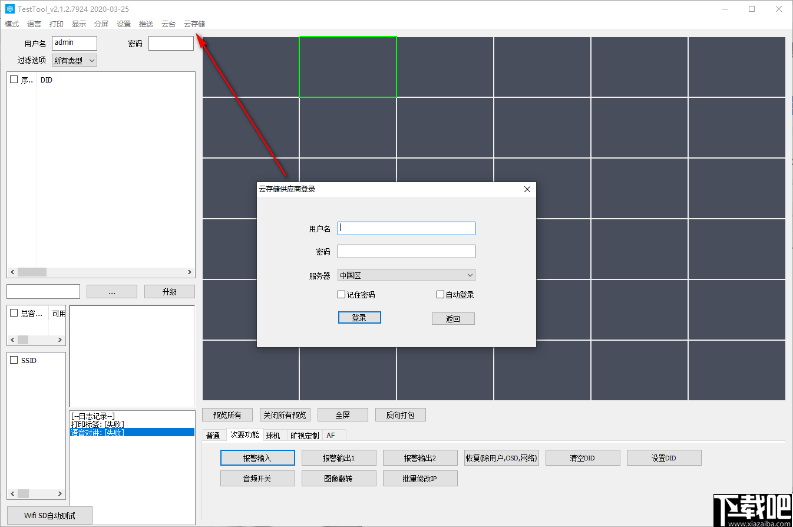Click the TestTool application logo icon
The image size is (793, 527).
point(9,9)
